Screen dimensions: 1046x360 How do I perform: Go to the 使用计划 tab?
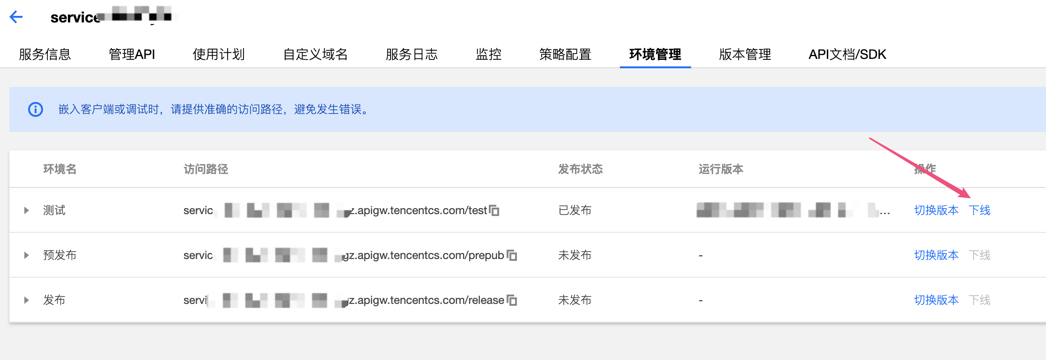pos(219,54)
